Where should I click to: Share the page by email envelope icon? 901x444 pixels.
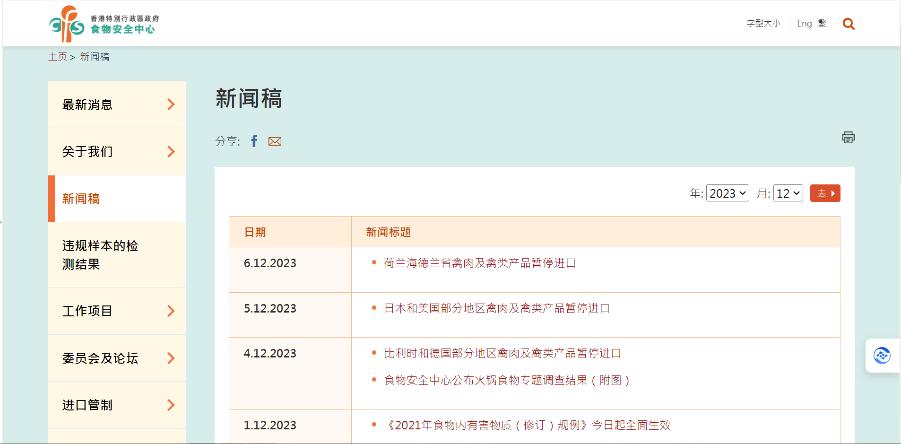point(275,141)
